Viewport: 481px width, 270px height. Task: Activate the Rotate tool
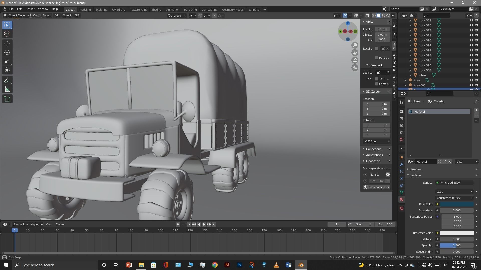[x=7, y=53]
